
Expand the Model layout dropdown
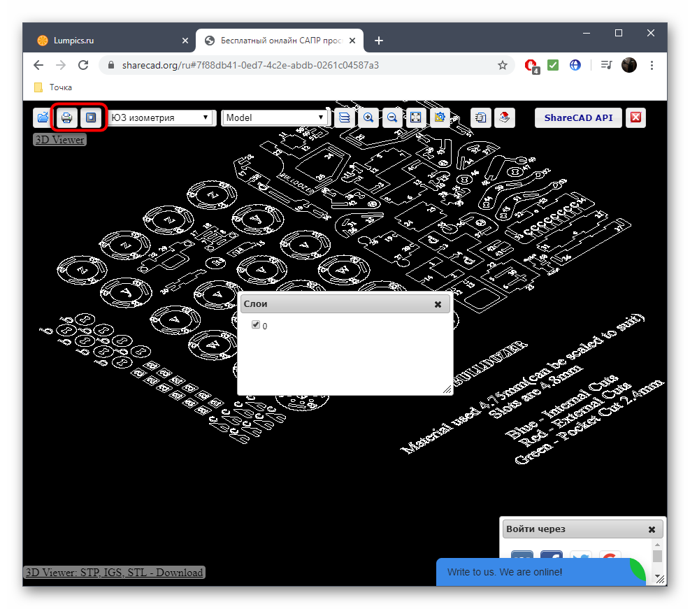tap(275, 117)
